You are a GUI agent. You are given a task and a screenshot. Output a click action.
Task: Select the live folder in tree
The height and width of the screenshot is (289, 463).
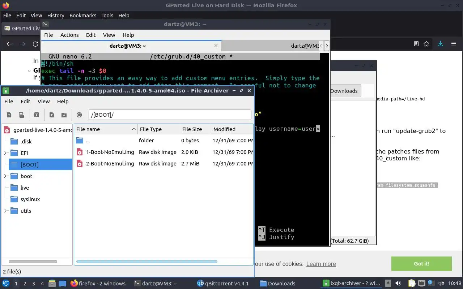pos(25,187)
